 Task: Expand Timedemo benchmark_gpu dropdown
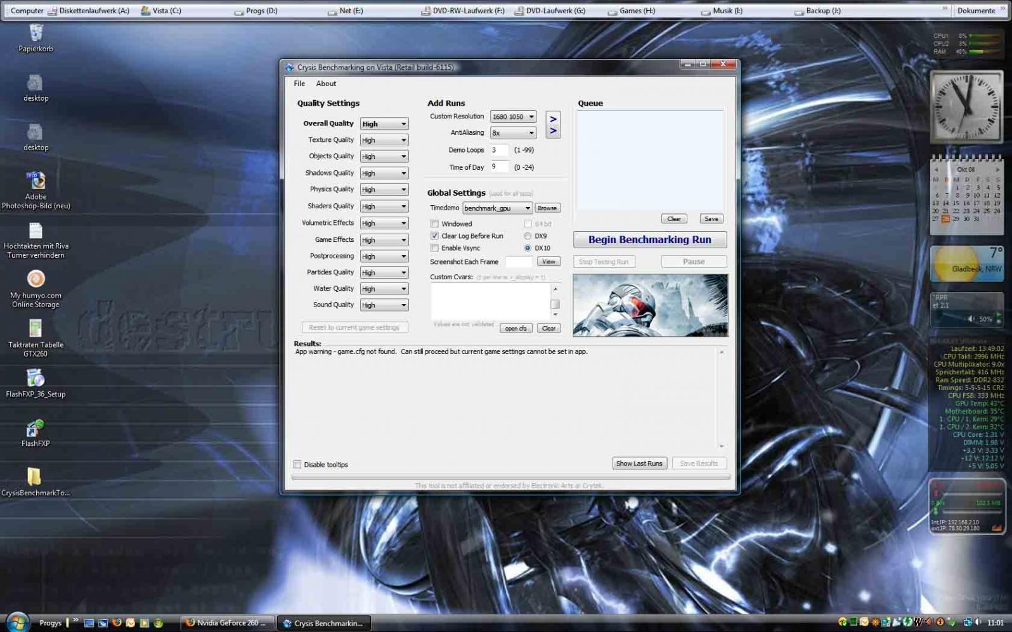point(497,208)
